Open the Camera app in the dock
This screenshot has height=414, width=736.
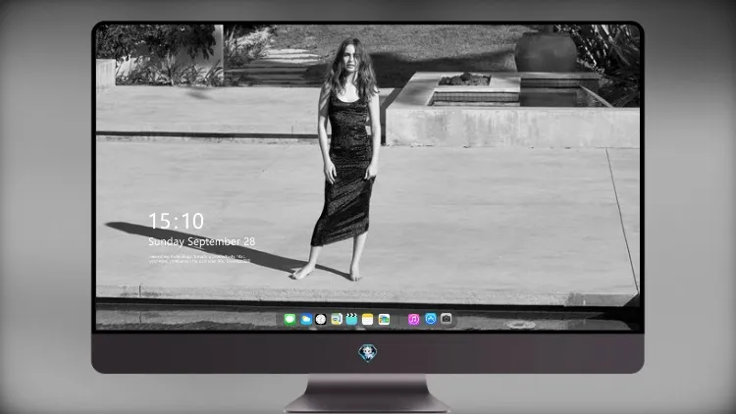click(447, 319)
